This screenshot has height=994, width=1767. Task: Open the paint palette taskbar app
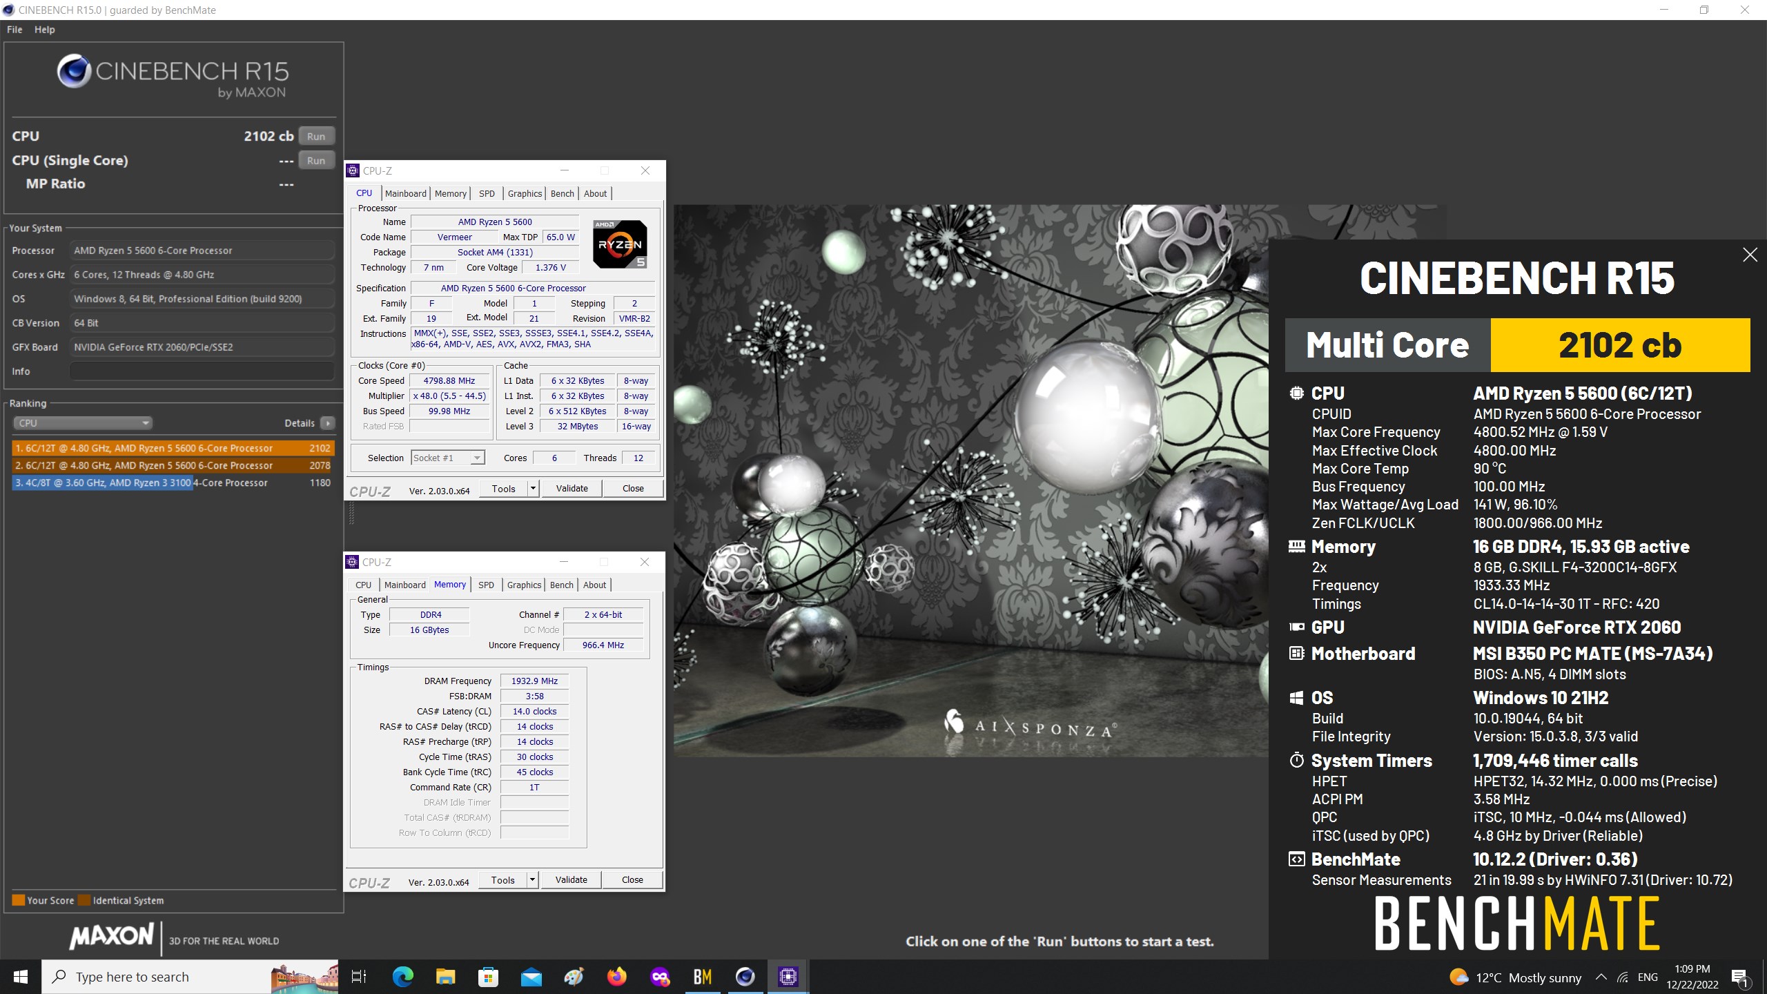pyautogui.click(x=574, y=977)
